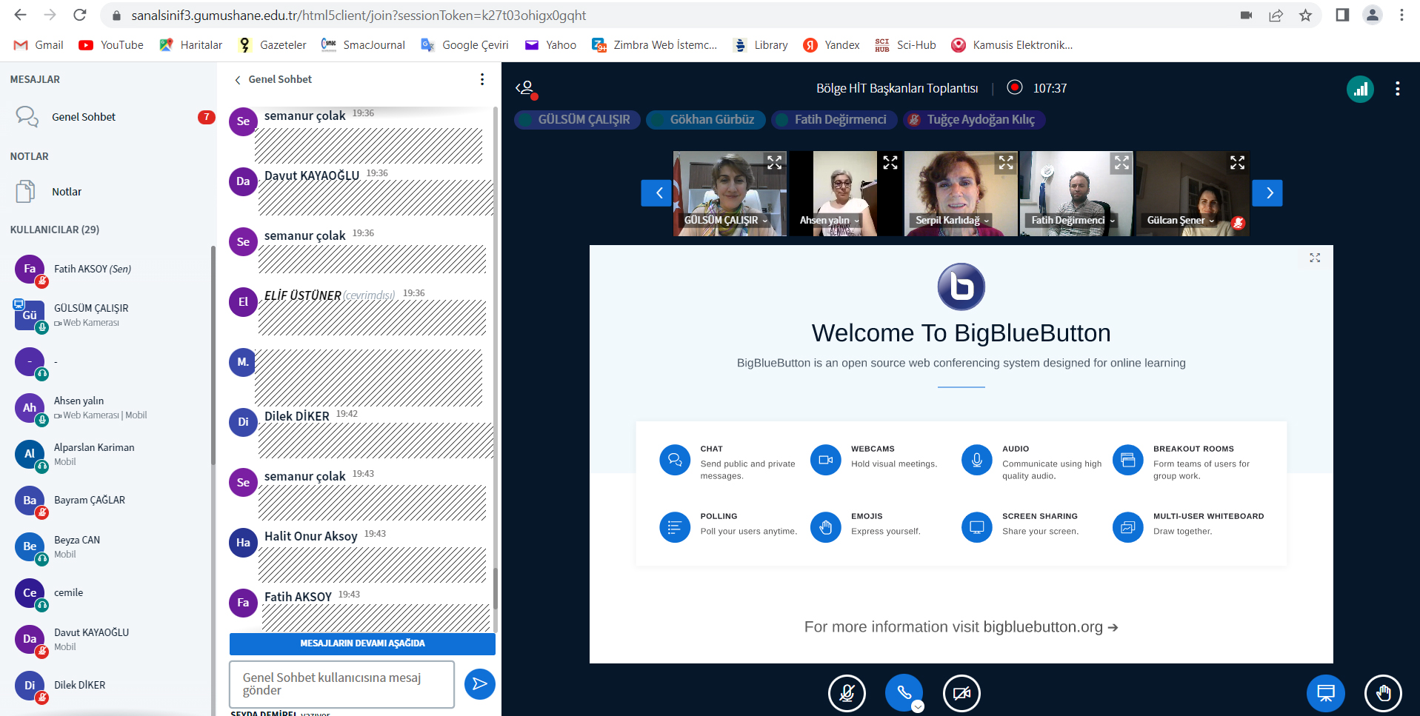Viewport: 1420px width, 716px height.
Task: Fullscreen the Gülcan Şener webcam
Action: [x=1237, y=163]
